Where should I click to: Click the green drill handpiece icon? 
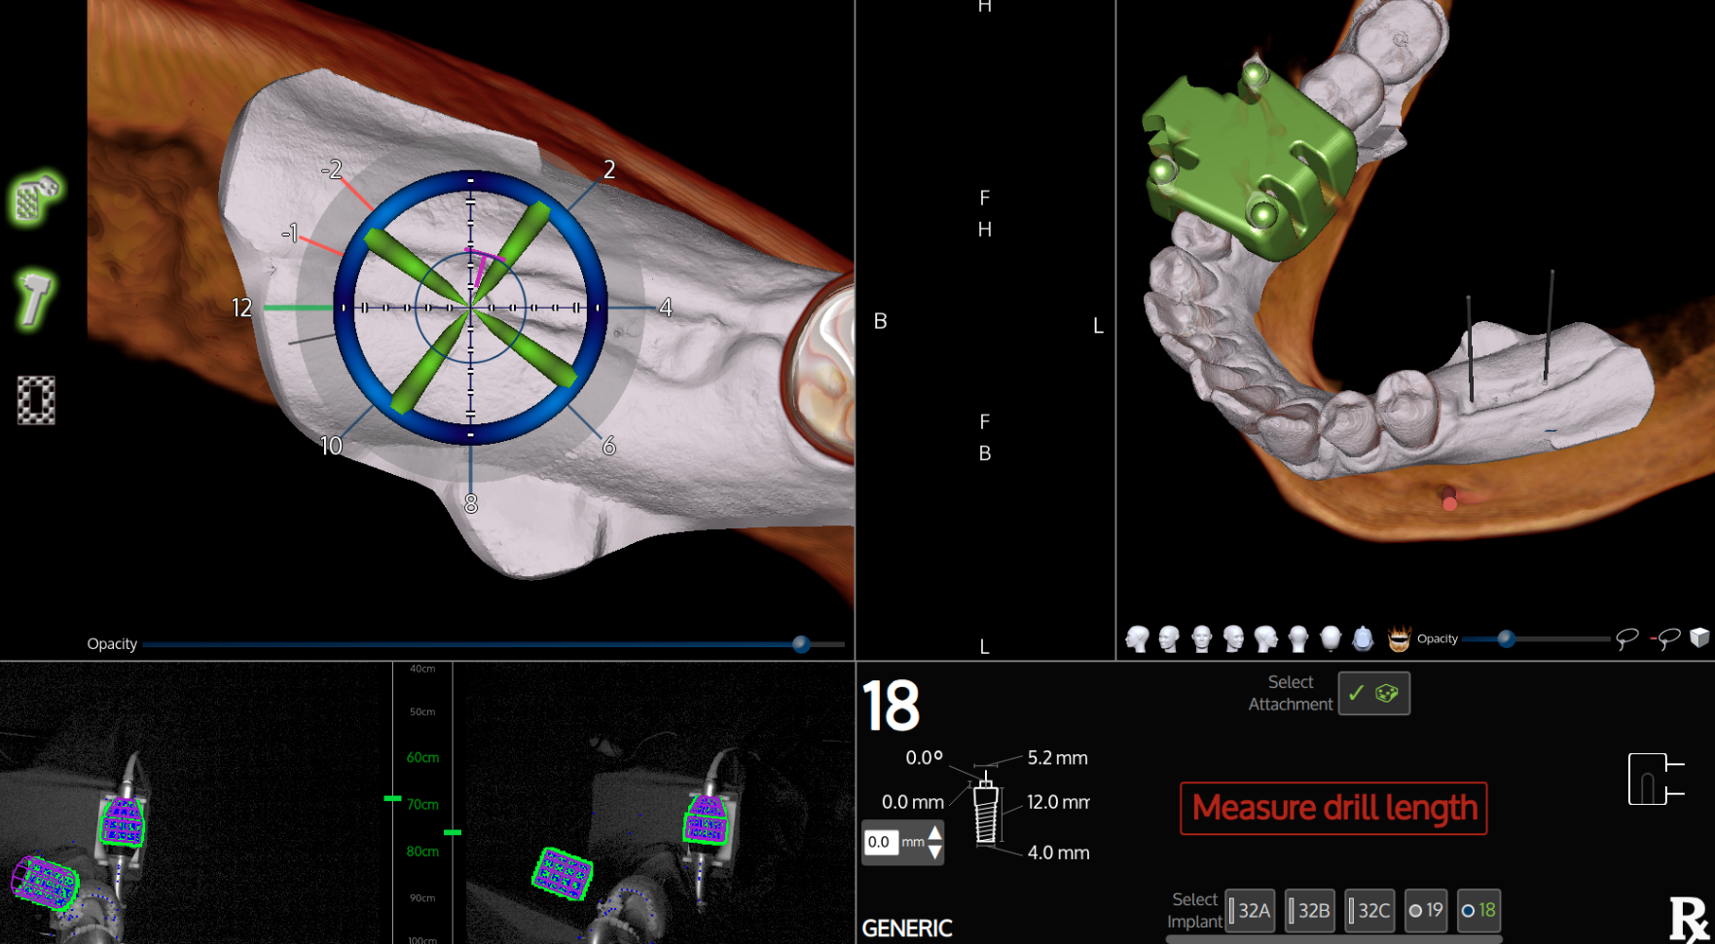34,300
